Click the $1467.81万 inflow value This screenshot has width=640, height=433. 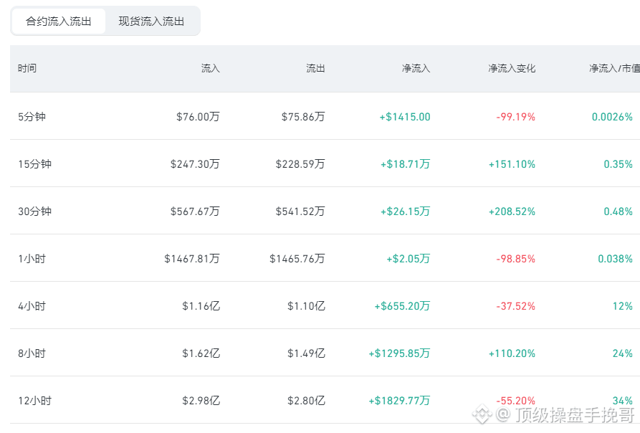(x=192, y=259)
